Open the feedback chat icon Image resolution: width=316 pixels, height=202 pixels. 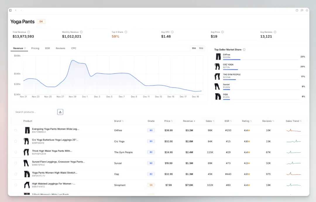(302, 10)
